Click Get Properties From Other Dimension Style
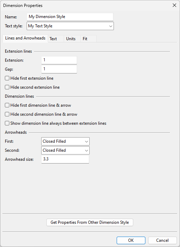The height and width of the screenshot is (247, 180). pyautogui.click(x=90, y=222)
